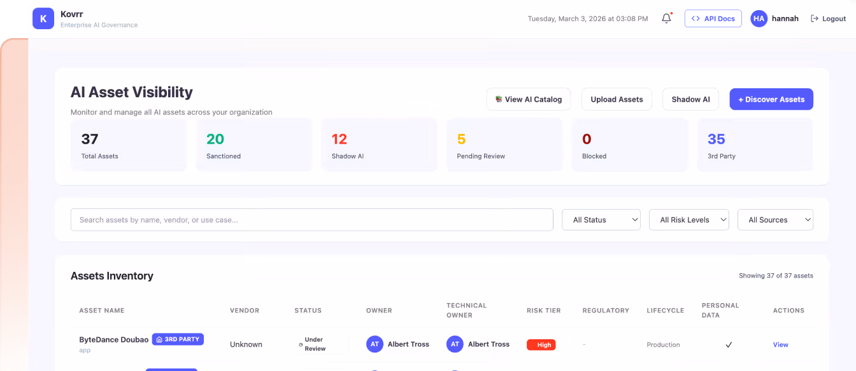Click the HA user avatar
856x371 pixels.
click(x=759, y=18)
